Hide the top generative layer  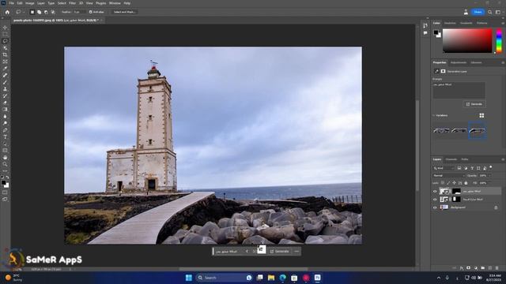coord(435,191)
